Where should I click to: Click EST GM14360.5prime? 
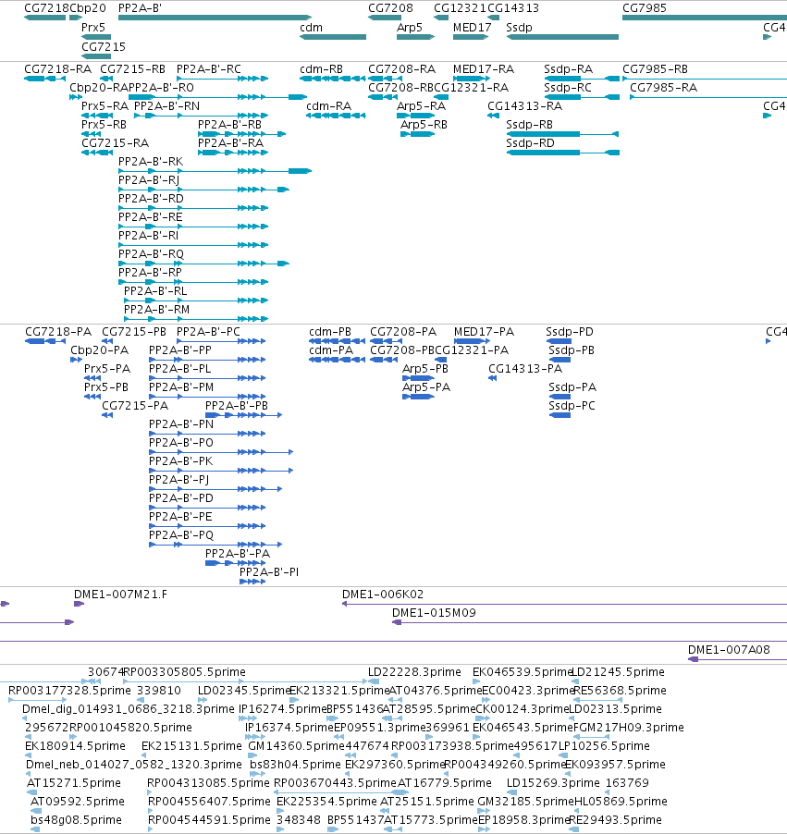296,746
